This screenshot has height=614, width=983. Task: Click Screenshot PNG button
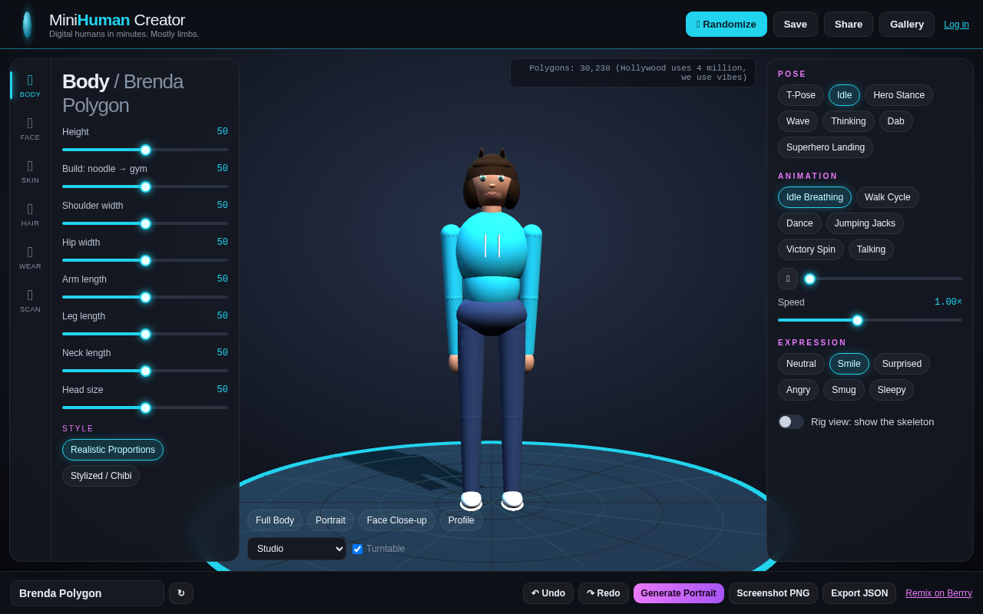point(773,593)
